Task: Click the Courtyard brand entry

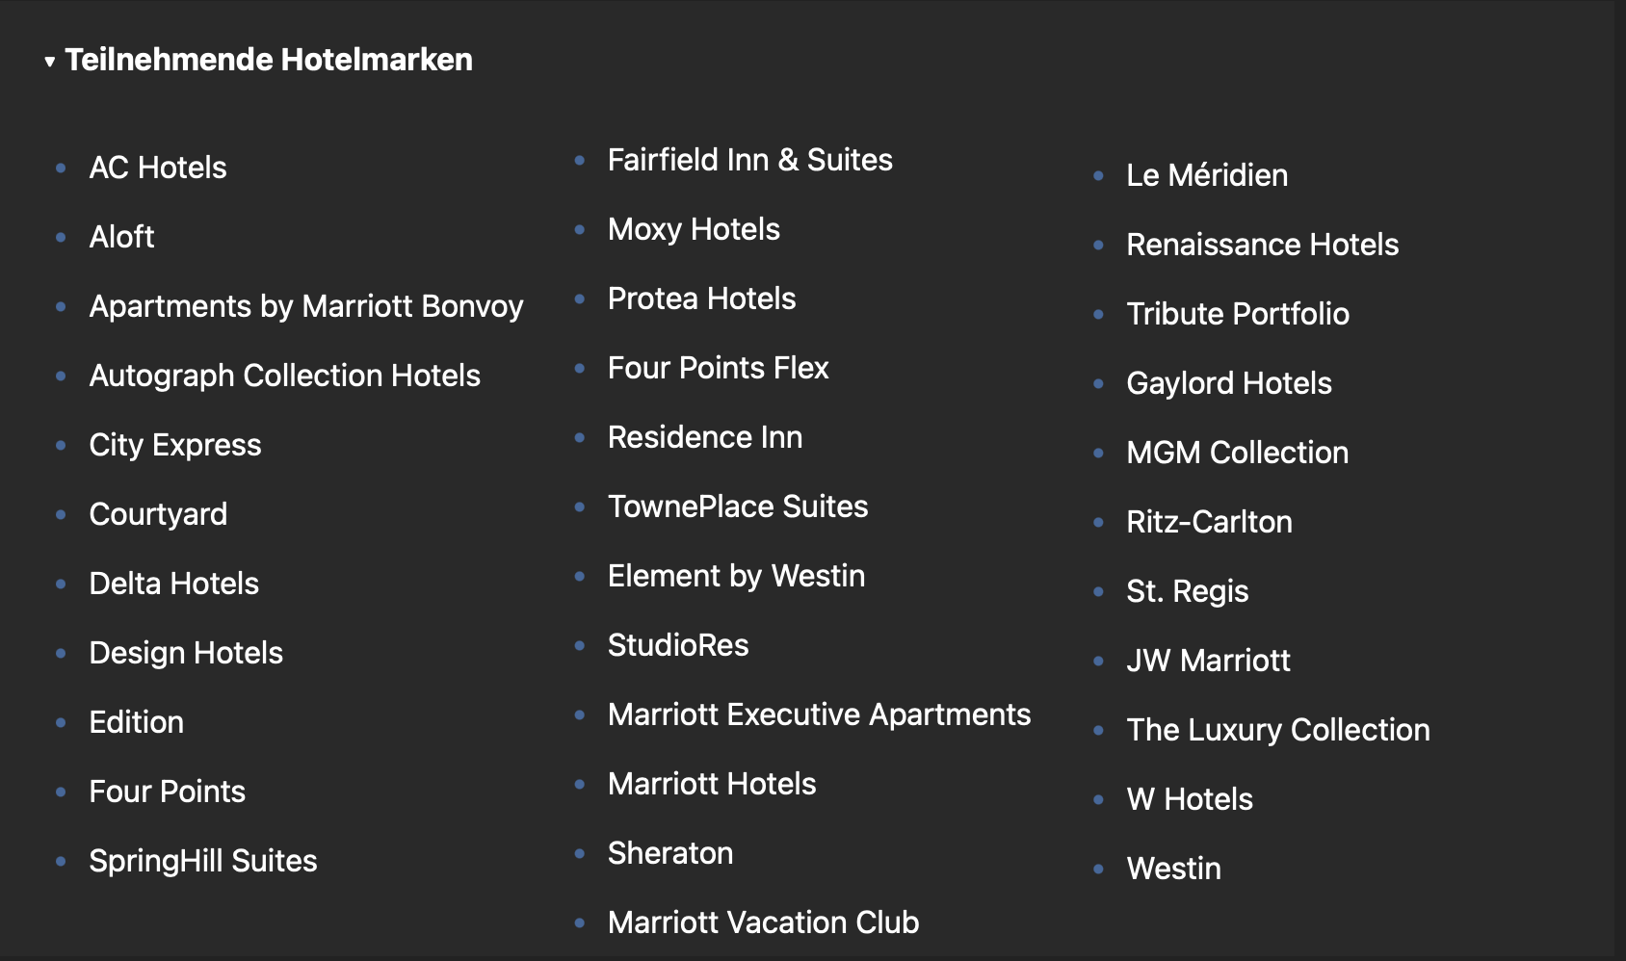Action: pos(158,514)
